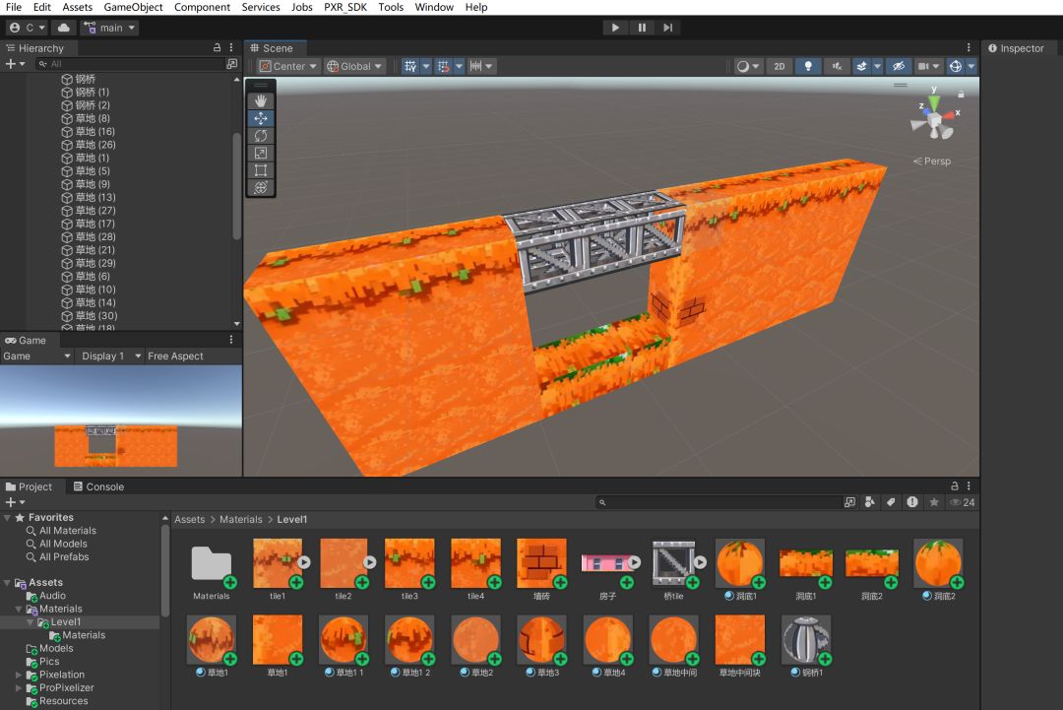
Task: Open the PXR_SDK menu
Action: point(345,7)
